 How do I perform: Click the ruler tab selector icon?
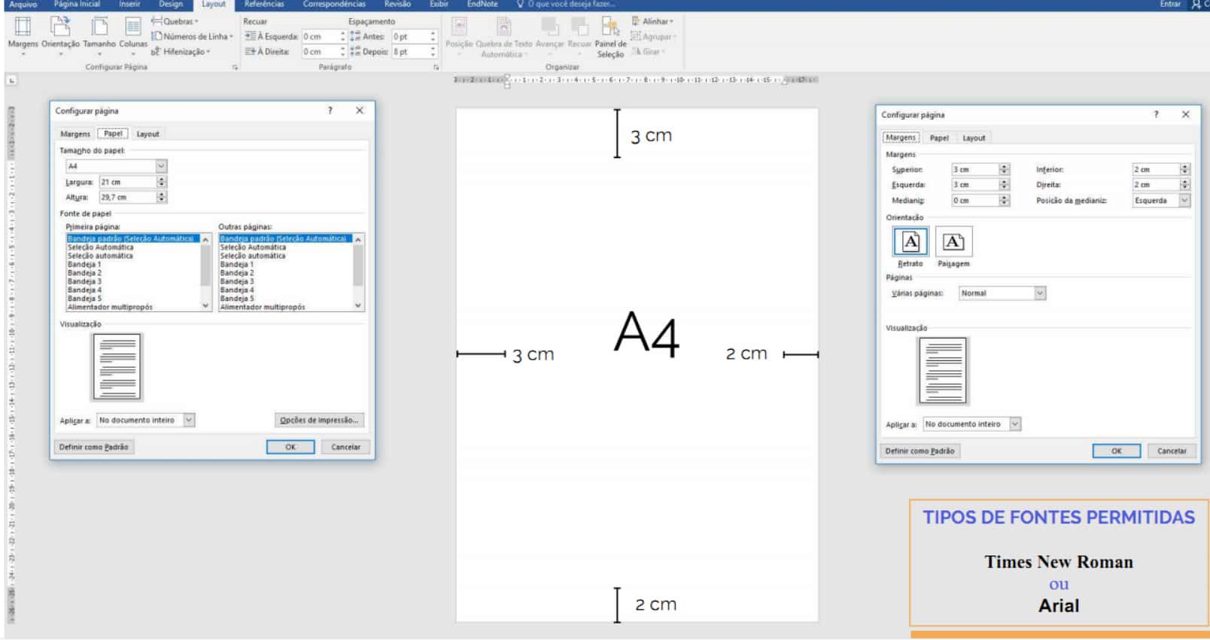[x=11, y=80]
